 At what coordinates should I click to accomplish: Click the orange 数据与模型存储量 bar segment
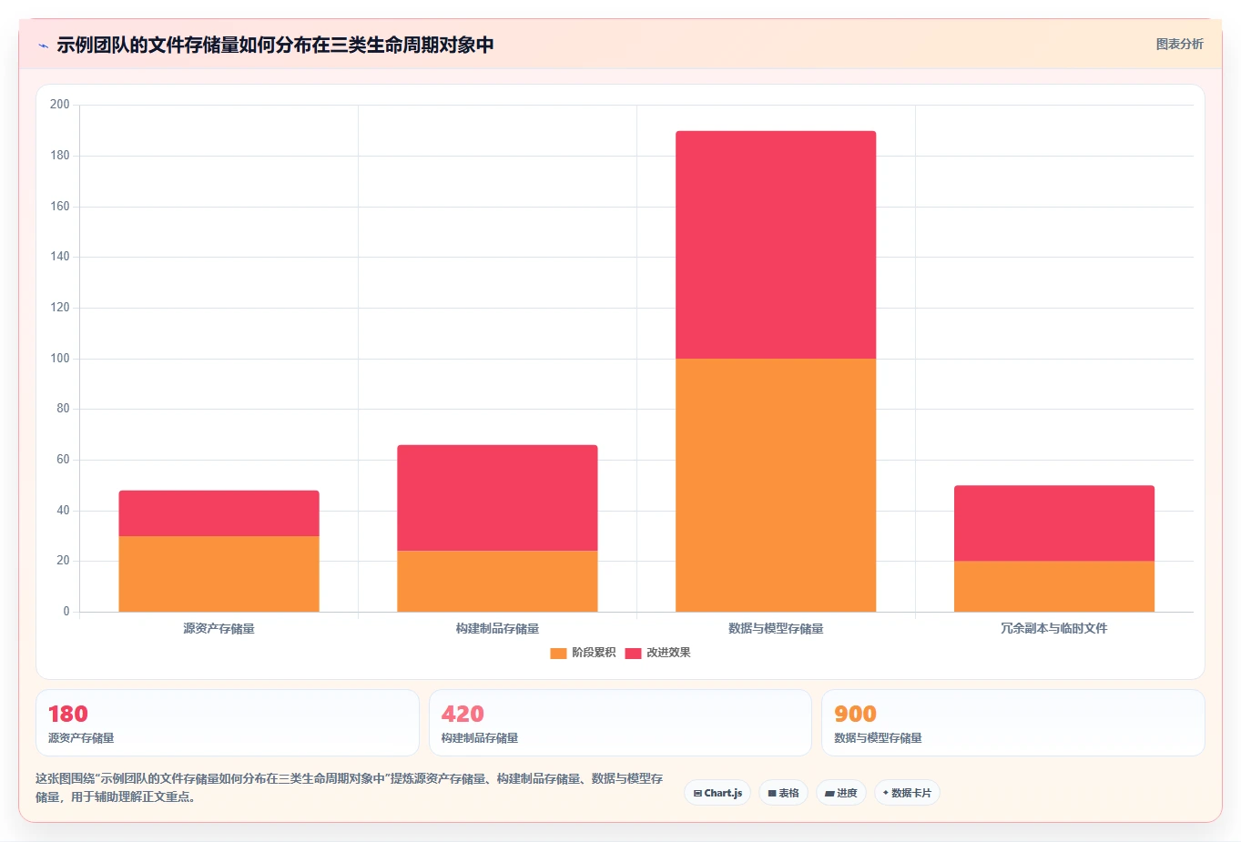[776, 485]
